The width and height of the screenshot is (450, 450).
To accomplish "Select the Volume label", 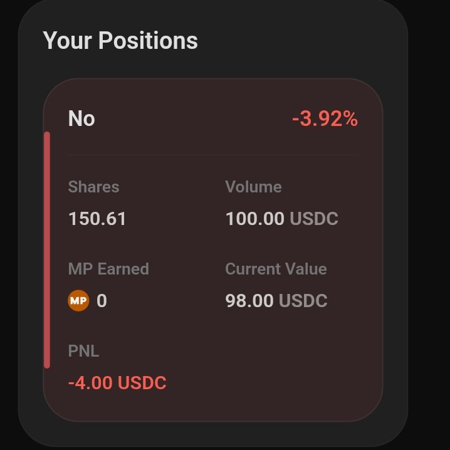I will pos(253,187).
